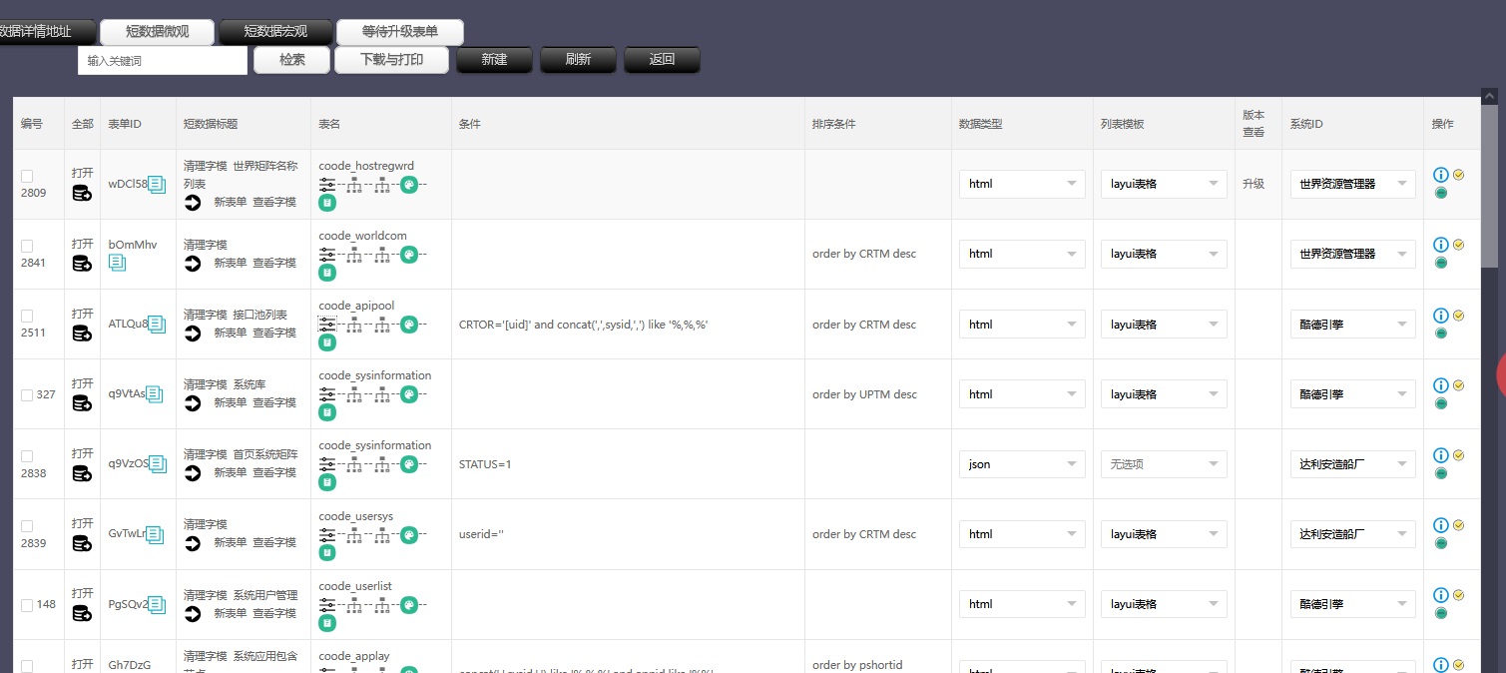Open sliders settings icon under coode_apipool

click(327, 325)
